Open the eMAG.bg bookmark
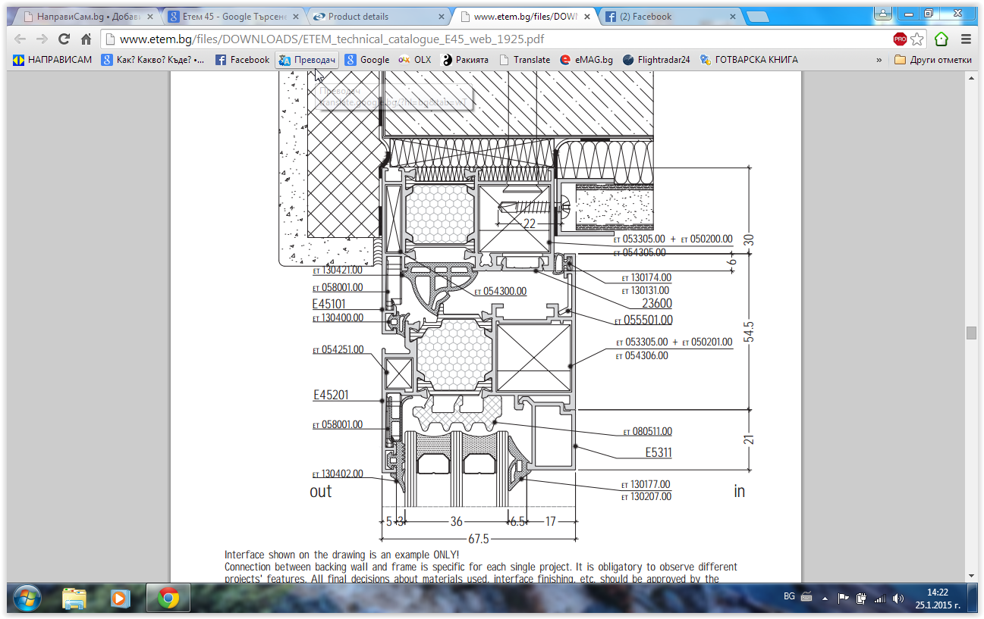Image resolution: width=984 pixels, height=619 pixels. pos(586,60)
